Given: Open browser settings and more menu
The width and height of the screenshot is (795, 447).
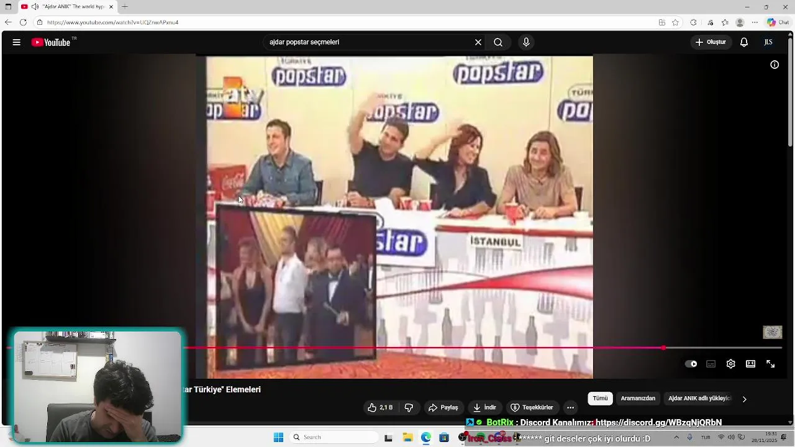Looking at the screenshot, I should 755,22.
